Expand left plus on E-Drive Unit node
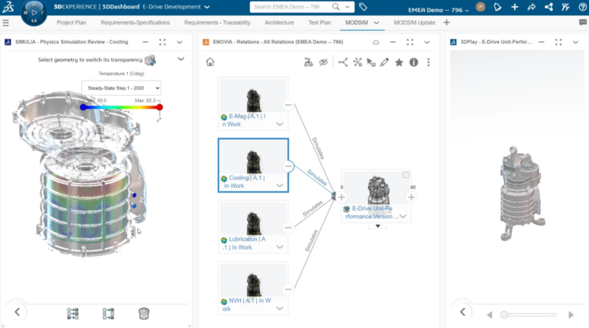589x328 pixels. click(x=341, y=197)
